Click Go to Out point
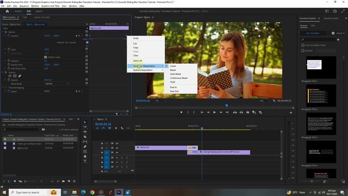 pyautogui.click(x=227, y=113)
